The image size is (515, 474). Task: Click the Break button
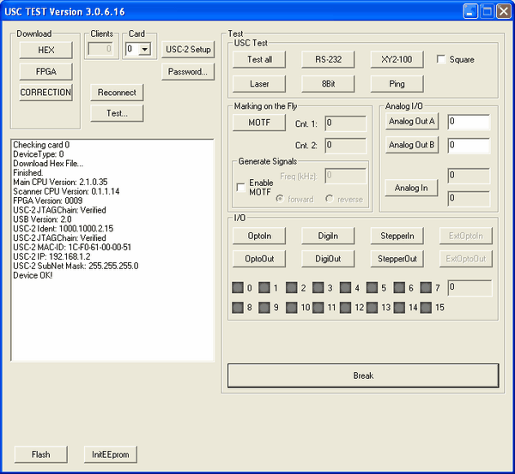pyautogui.click(x=363, y=375)
